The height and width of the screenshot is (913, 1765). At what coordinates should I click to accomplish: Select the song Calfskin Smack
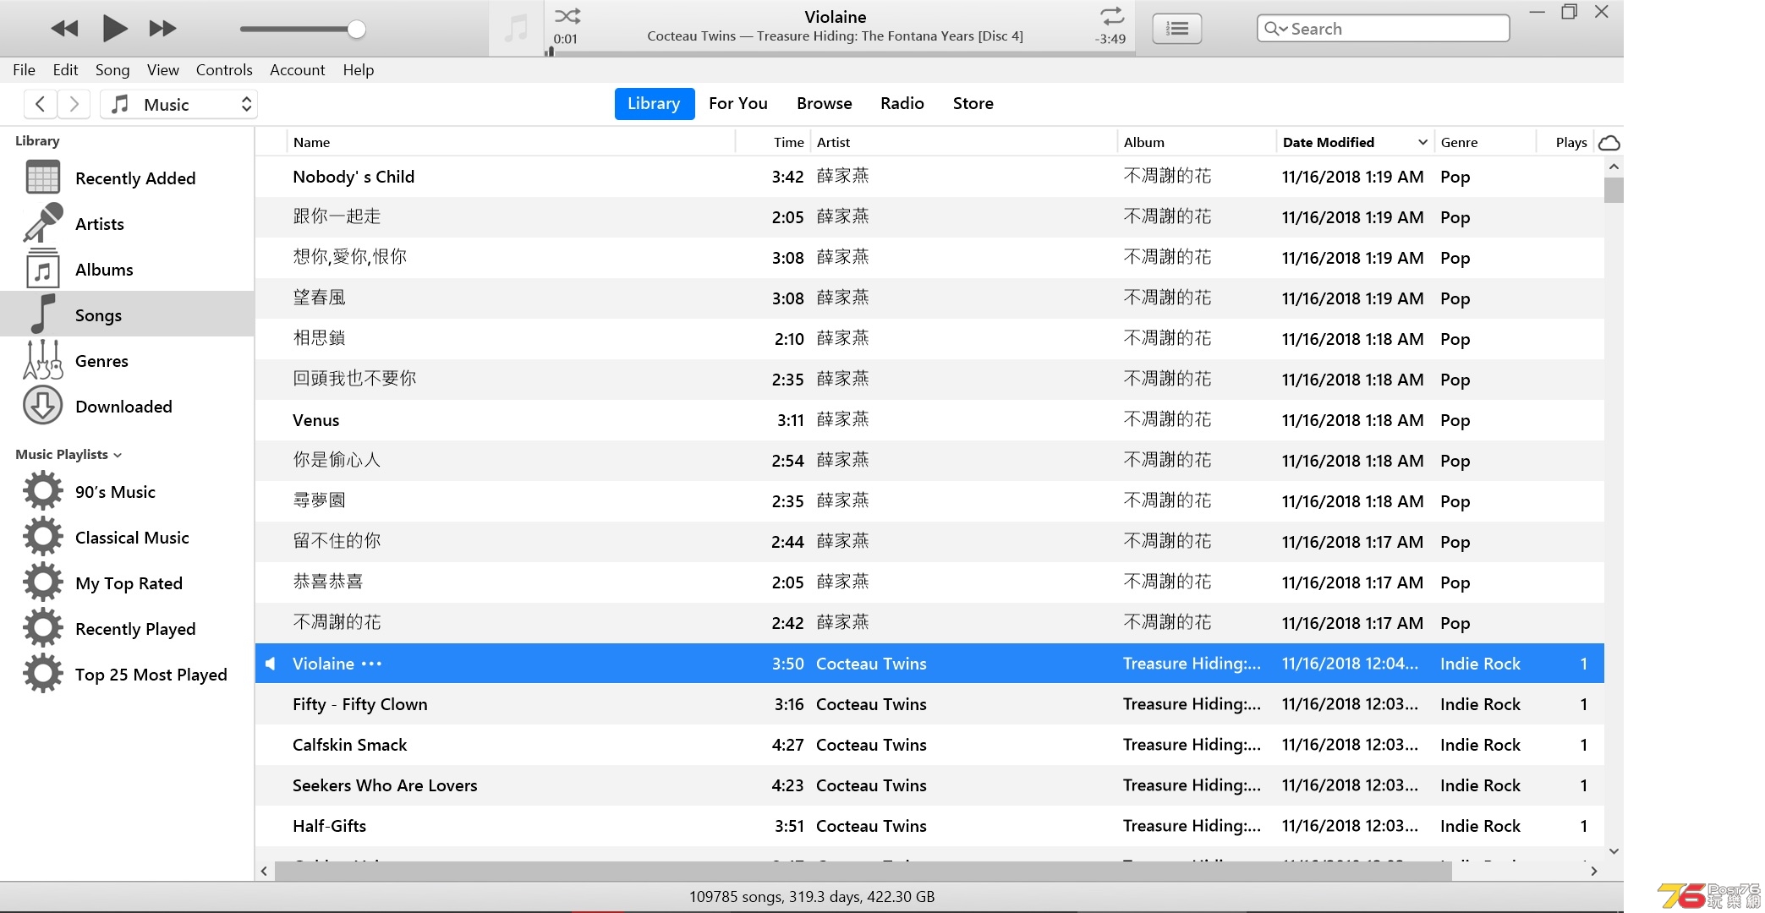(929, 745)
